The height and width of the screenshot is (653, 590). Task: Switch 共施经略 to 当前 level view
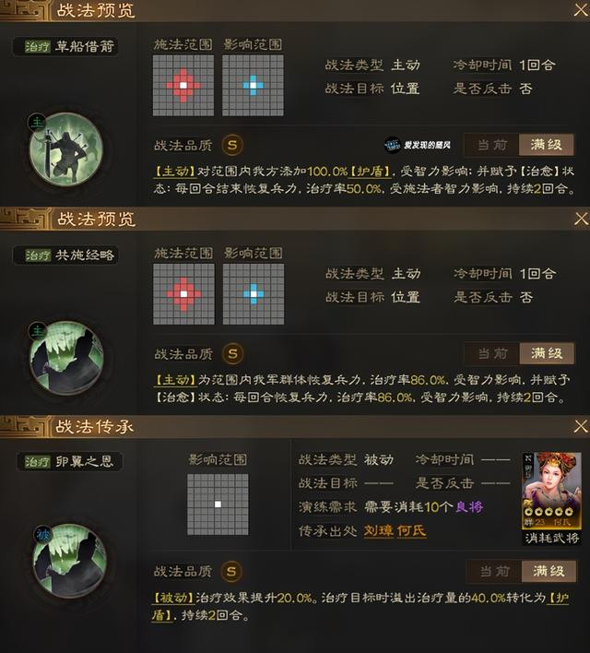[492, 353]
